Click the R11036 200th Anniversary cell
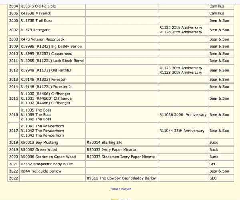Viewport: 240px width, 200px height. (183, 115)
